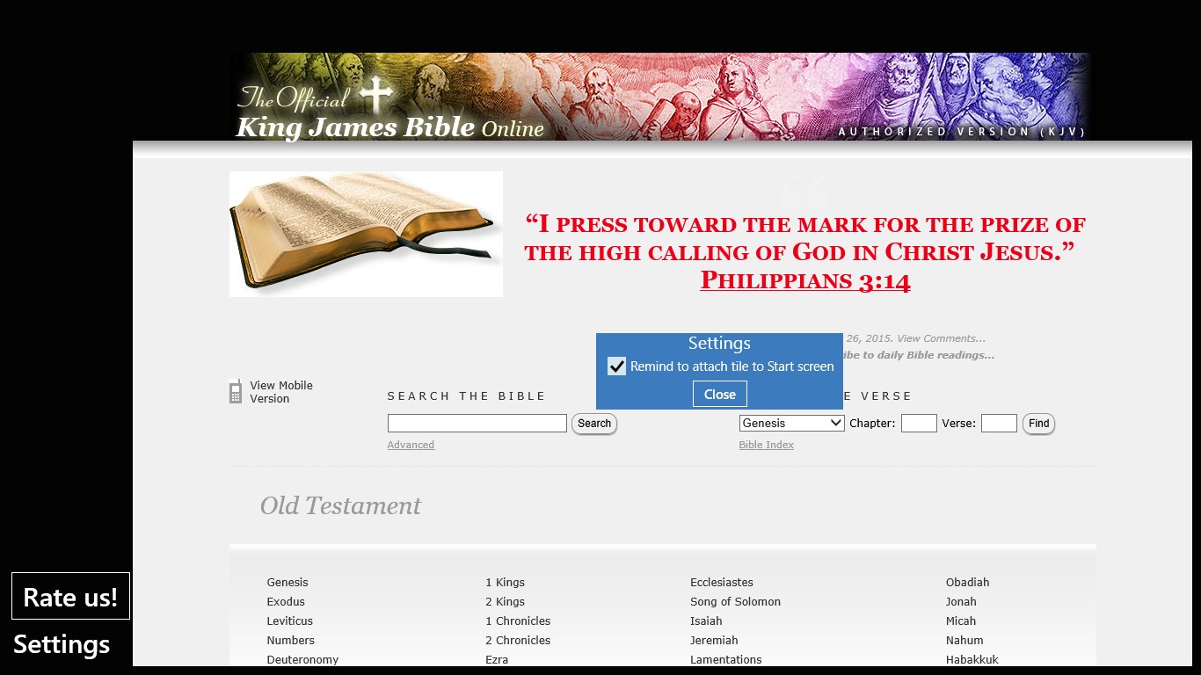Viewport: 1201px width, 675px height.
Task: Open the book of Genesis
Action: (288, 582)
